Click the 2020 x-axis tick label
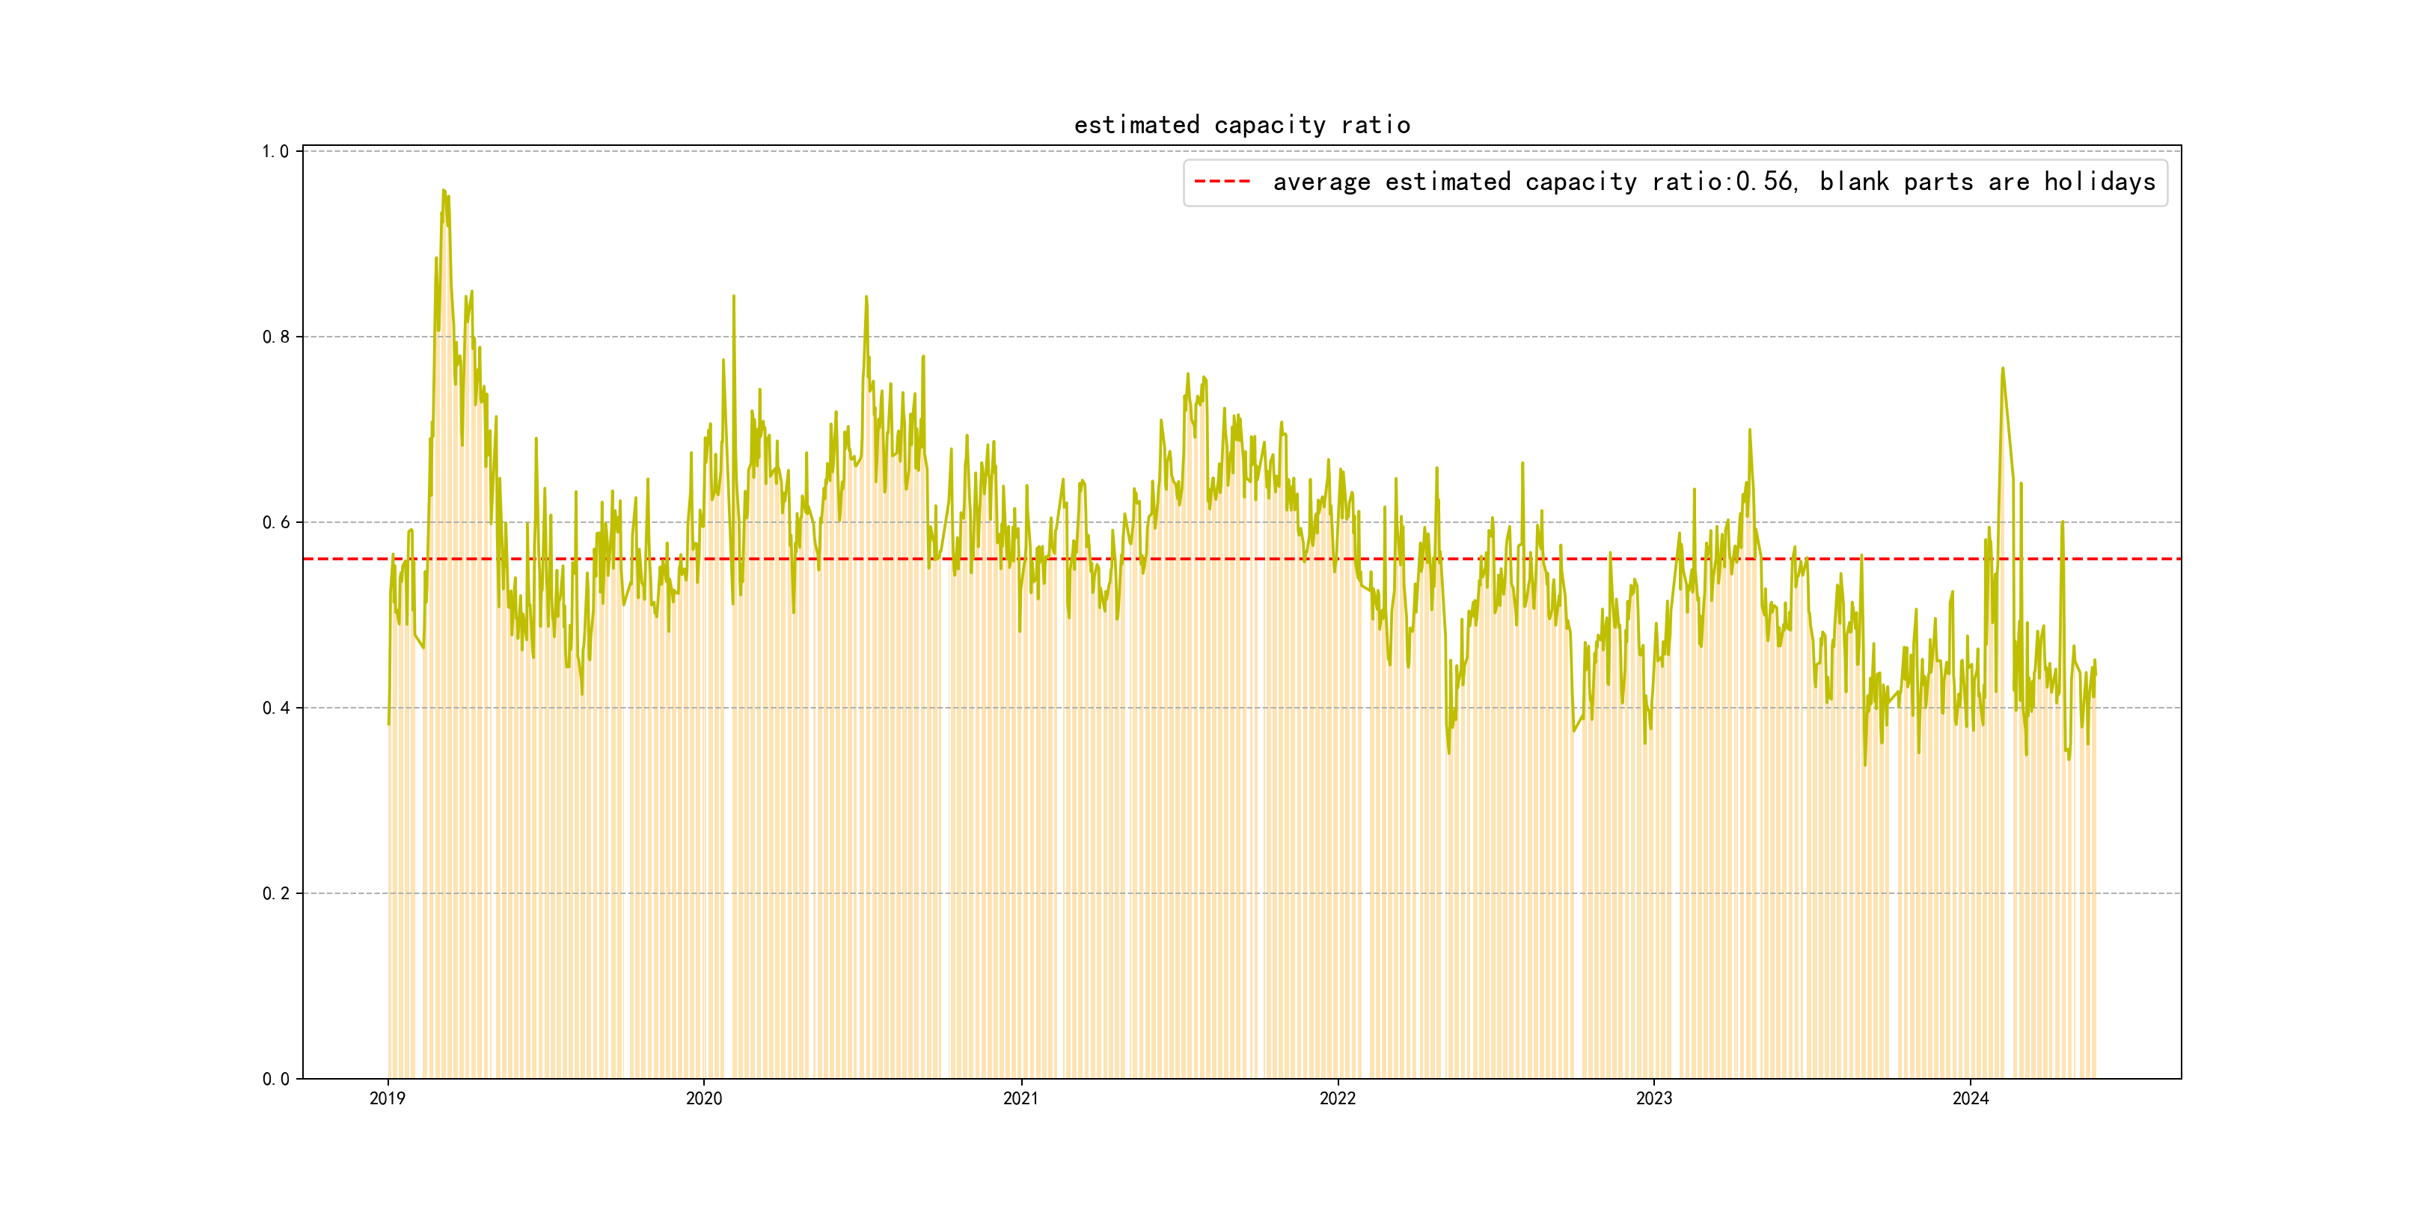Viewport: 2424px width, 1212px height. click(704, 1098)
